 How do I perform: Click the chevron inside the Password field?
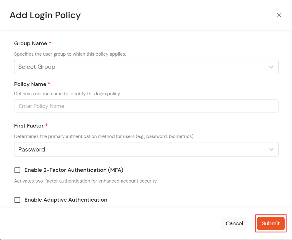271,149
